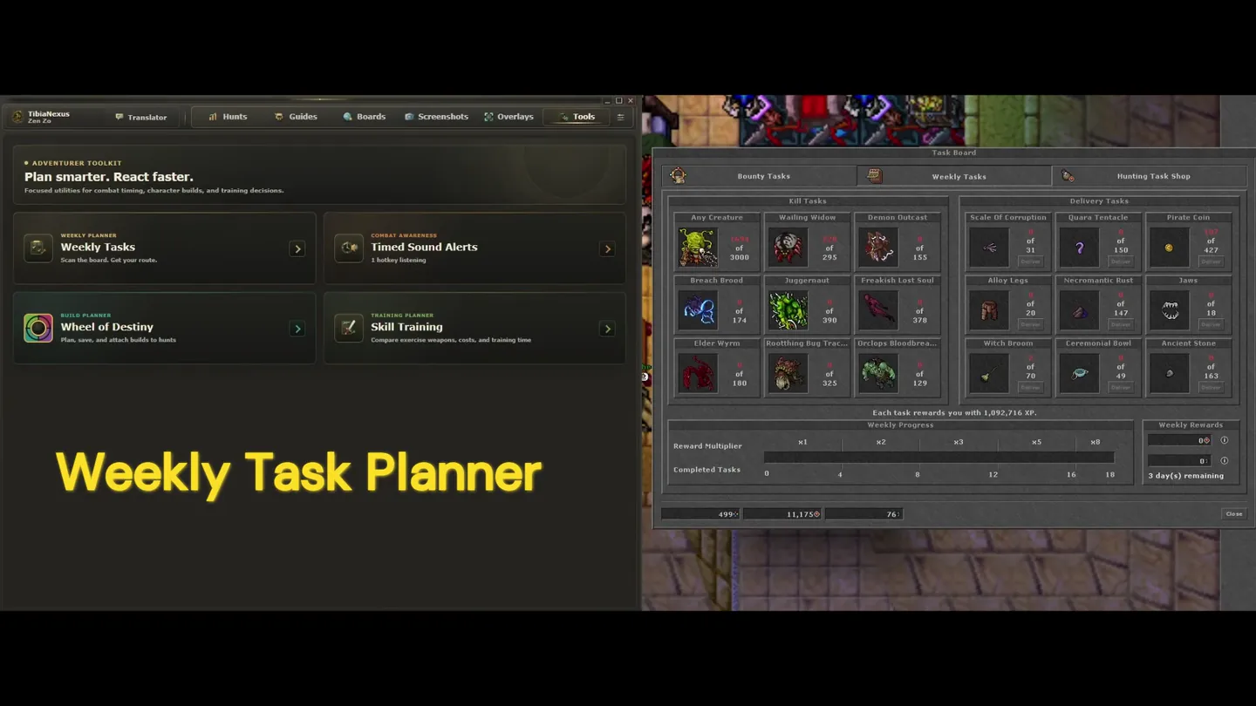Select the Weekly Tasks tab in Task Board
Screen dimensions: 1256x706
click(x=954, y=176)
